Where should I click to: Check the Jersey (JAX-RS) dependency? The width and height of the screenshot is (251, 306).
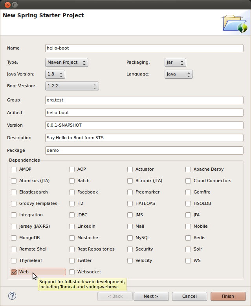coord(14,227)
